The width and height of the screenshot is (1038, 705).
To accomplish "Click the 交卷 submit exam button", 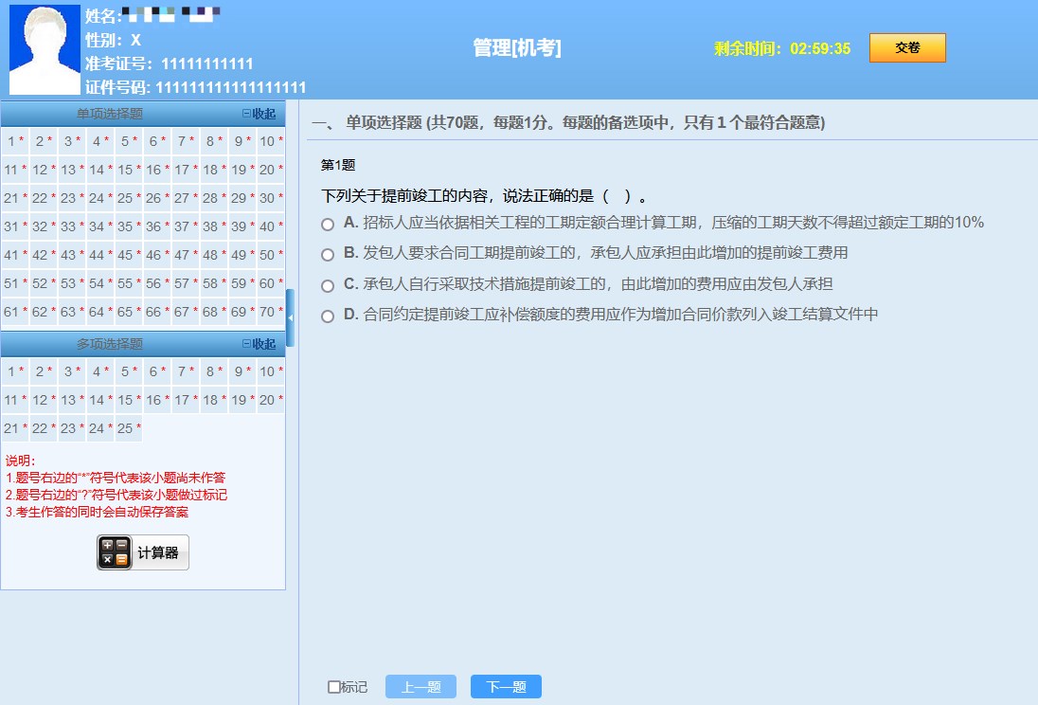I will [907, 48].
